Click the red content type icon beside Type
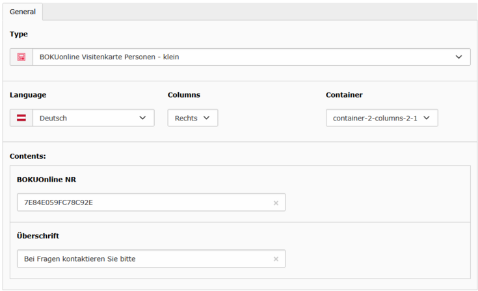Screen dimensions: 478x291 point(21,57)
